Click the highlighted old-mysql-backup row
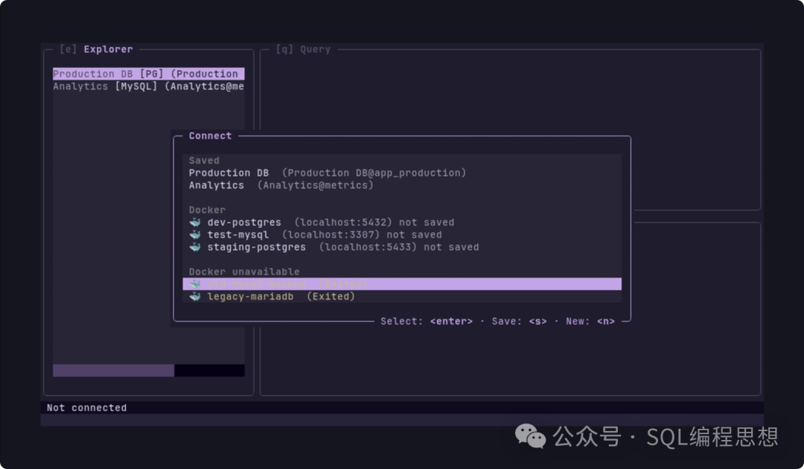 point(402,284)
